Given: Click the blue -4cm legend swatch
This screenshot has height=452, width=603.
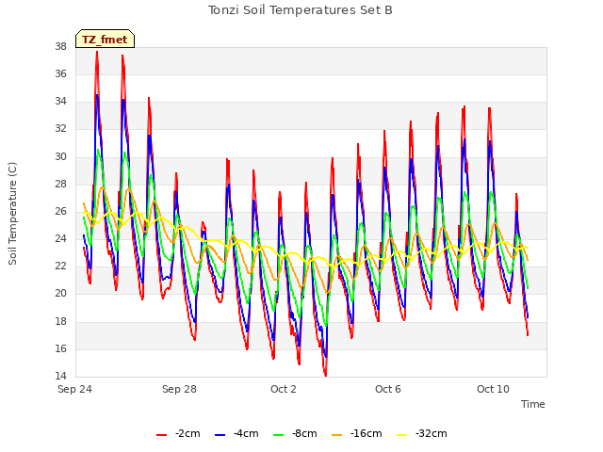Looking at the screenshot, I should [220, 435].
